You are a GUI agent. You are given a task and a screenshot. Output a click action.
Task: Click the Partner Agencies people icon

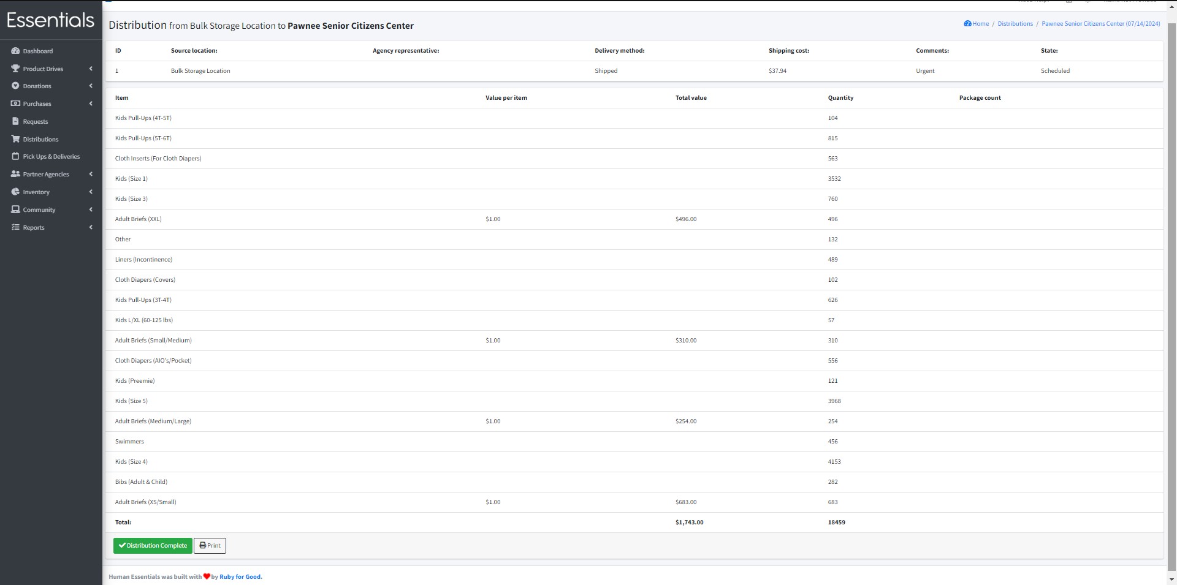[15, 174]
